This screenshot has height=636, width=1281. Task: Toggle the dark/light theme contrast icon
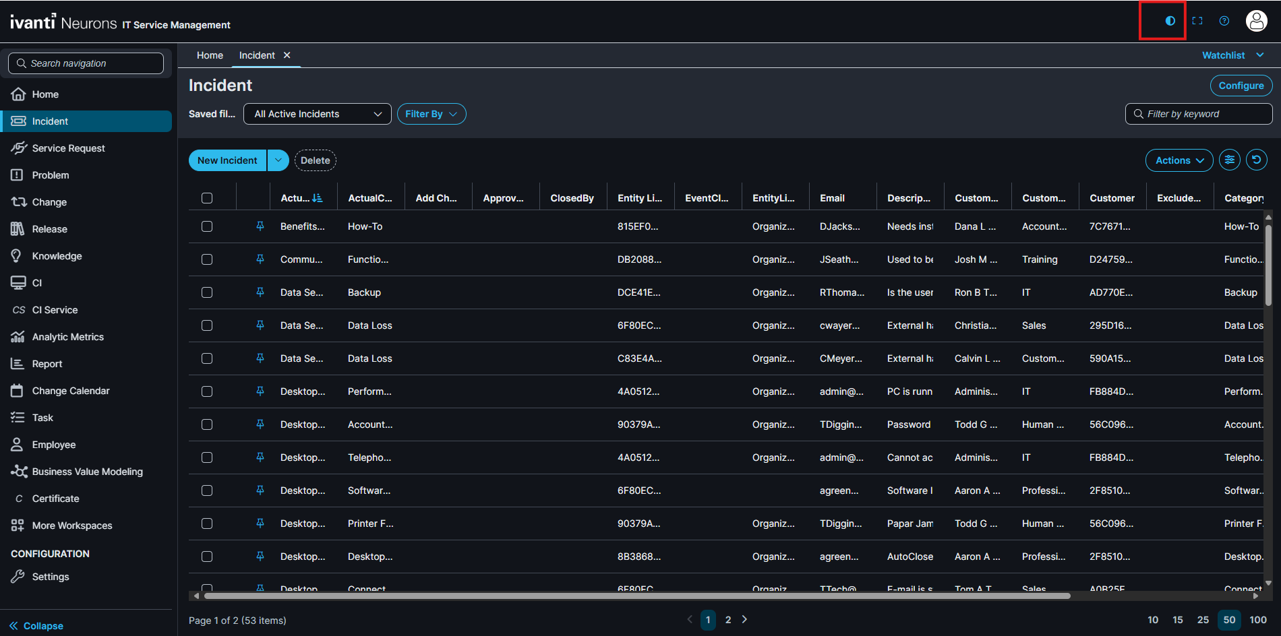tap(1170, 21)
